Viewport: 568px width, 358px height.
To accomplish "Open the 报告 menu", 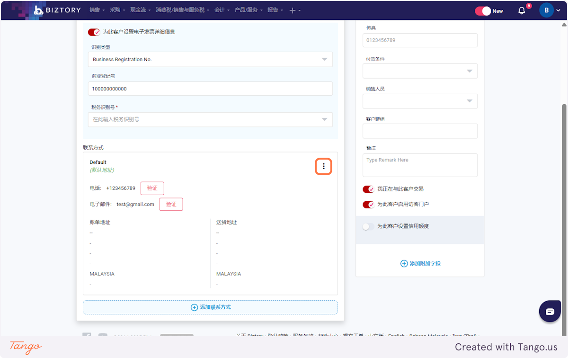I will tap(275, 10).
